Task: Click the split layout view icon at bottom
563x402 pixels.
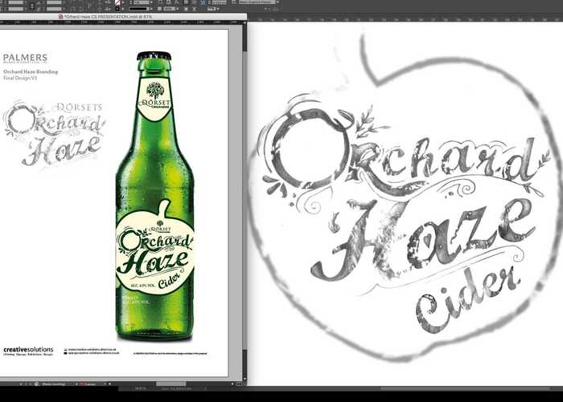Action: pyautogui.click(x=239, y=384)
